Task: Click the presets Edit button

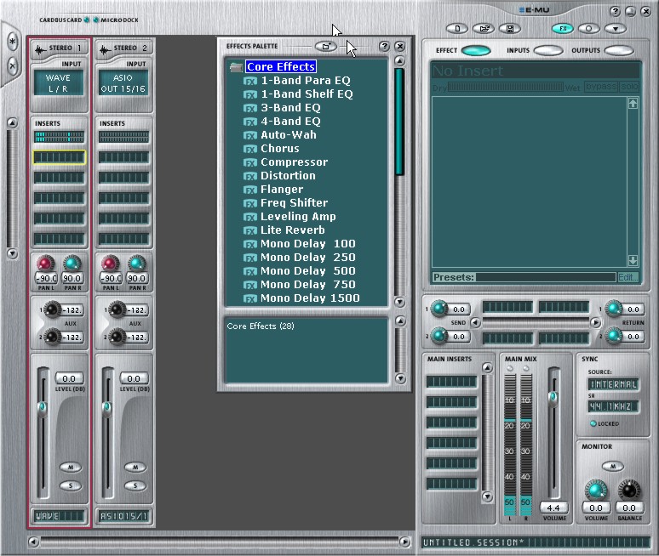Action: [x=627, y=277]
